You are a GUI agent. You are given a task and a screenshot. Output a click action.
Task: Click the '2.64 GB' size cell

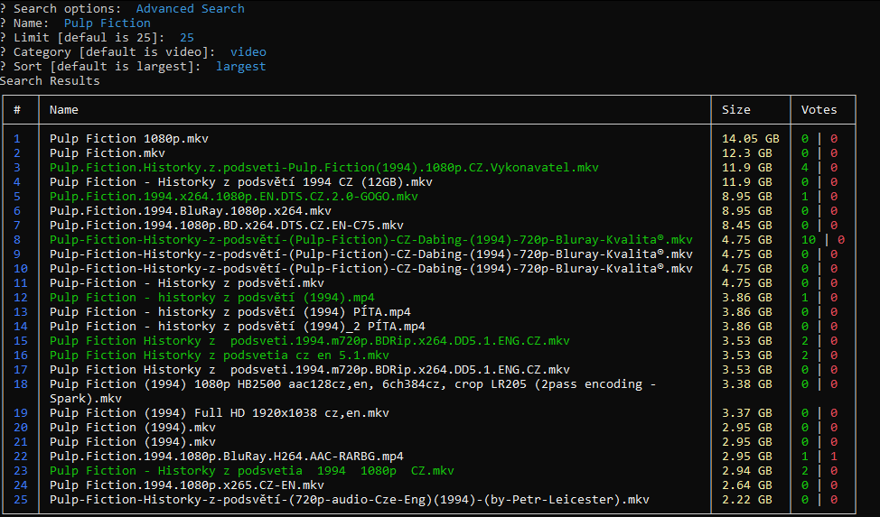point(747,485)
